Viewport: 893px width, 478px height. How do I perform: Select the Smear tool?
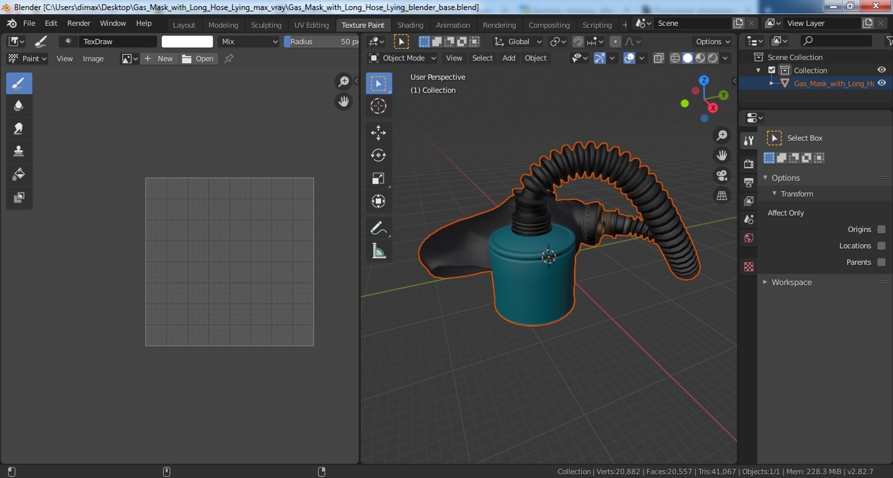(x=19, y=128)
